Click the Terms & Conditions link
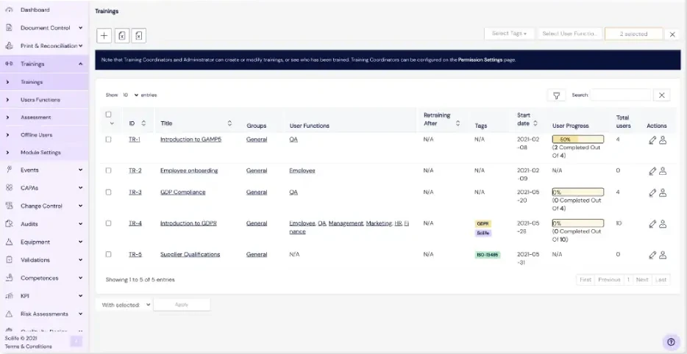Screen dimensions: 687x354 [29, 346]
